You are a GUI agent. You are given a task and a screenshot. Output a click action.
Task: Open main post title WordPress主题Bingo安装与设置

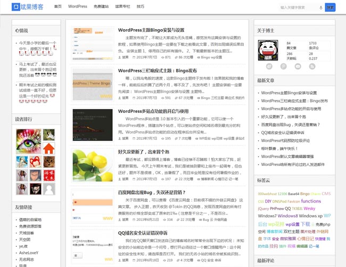click(151, 30)
